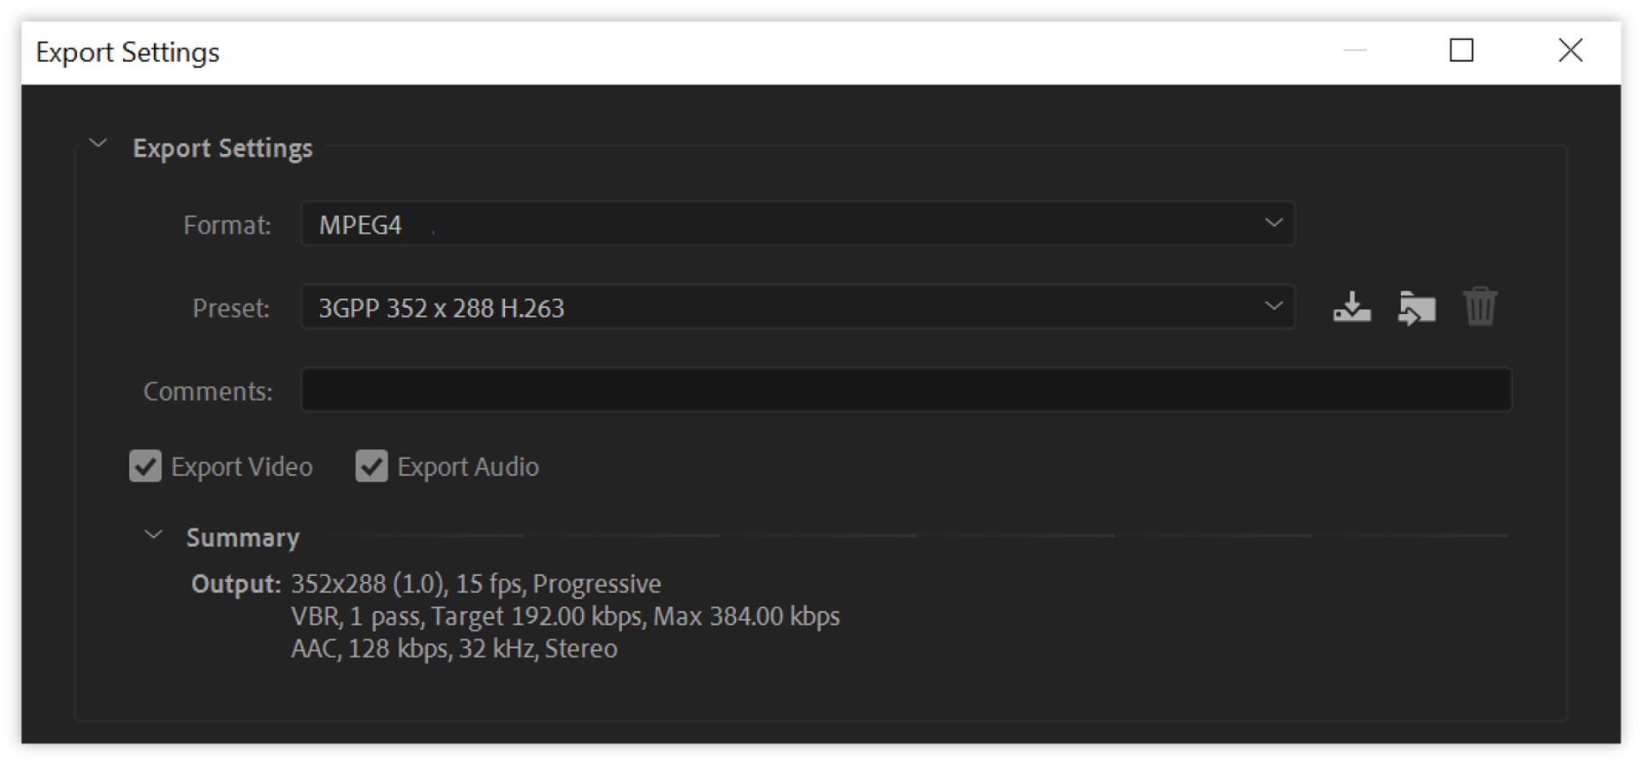Click the Export Video label text
The width and height of the screenshot is (1643, 766).
pos(241,467)
